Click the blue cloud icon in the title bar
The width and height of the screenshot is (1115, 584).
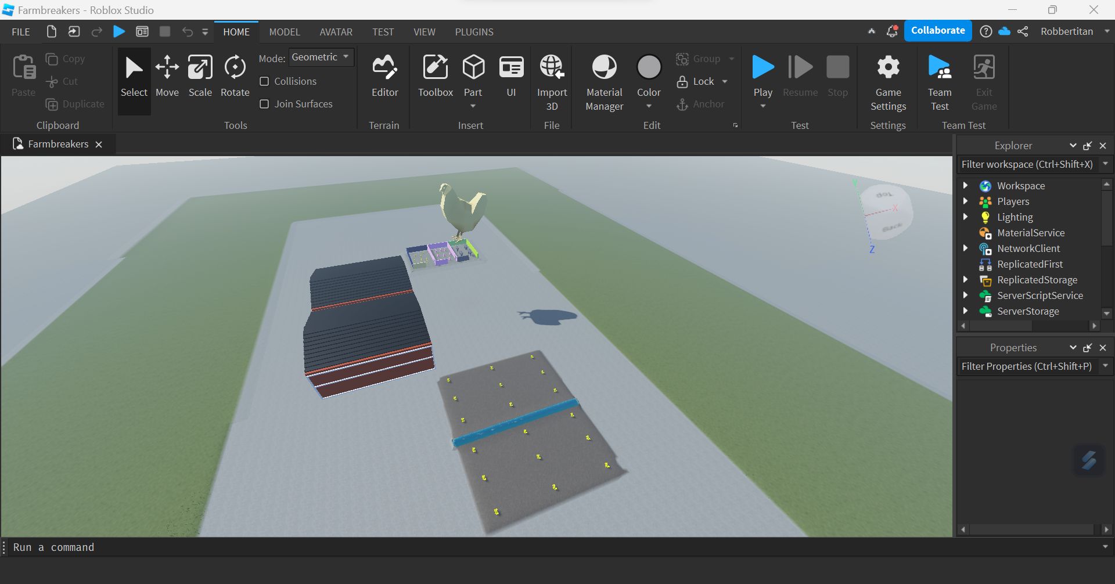[x=1004, y=31]
